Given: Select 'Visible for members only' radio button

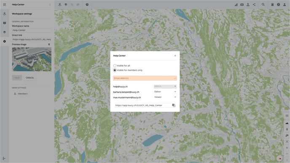Looking at the screenshot, I should pyautogui.click(x=115, y=70).
